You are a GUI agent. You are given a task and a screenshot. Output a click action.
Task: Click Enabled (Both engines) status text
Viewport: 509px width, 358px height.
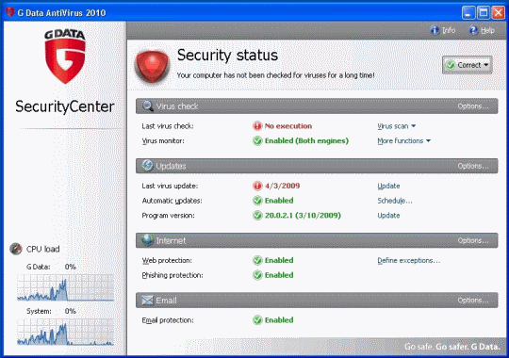[306, 141]
